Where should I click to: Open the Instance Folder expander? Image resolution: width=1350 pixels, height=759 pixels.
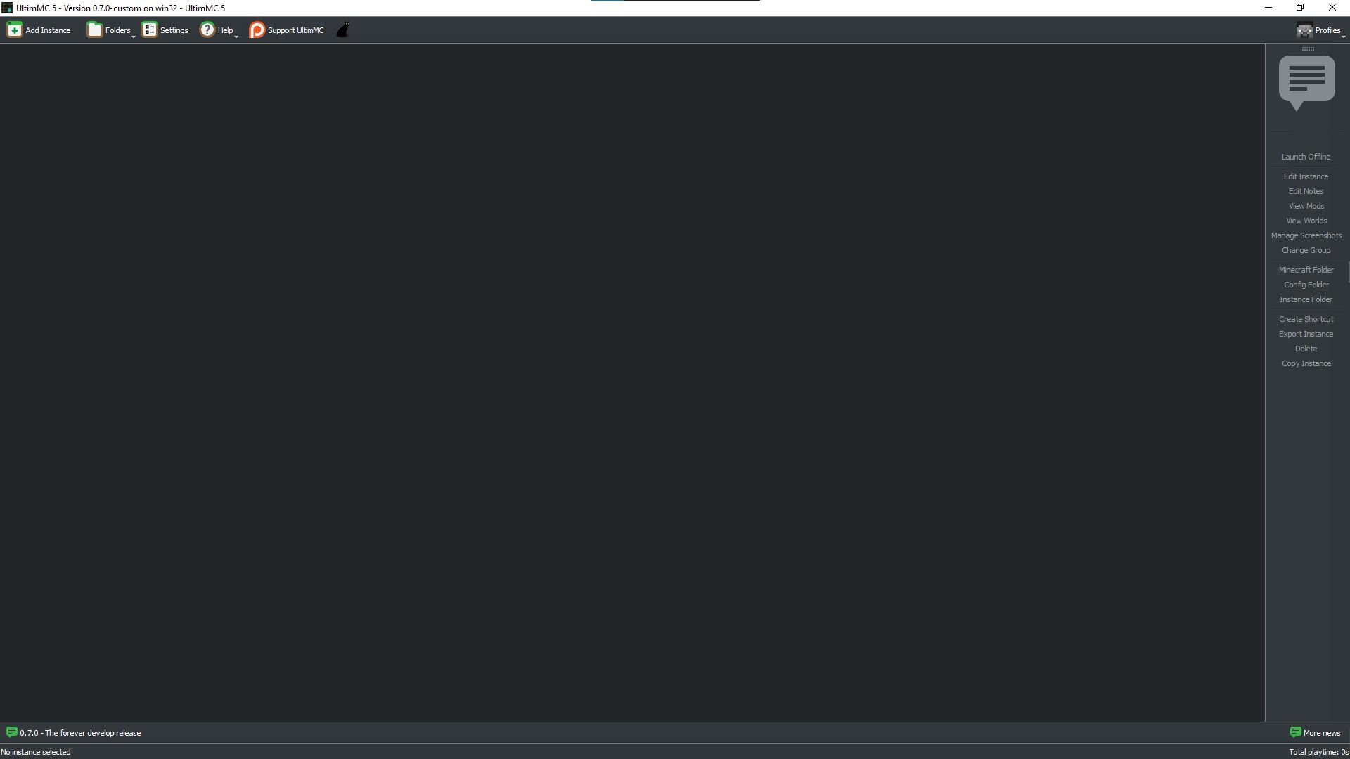1306,299
